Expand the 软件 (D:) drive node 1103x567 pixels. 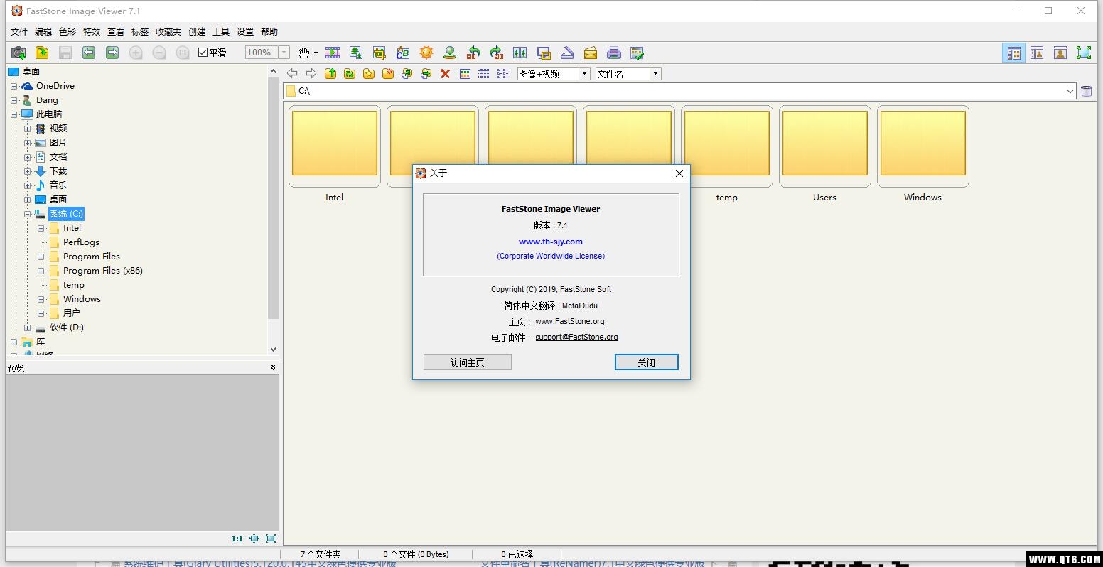coord(27,328)
